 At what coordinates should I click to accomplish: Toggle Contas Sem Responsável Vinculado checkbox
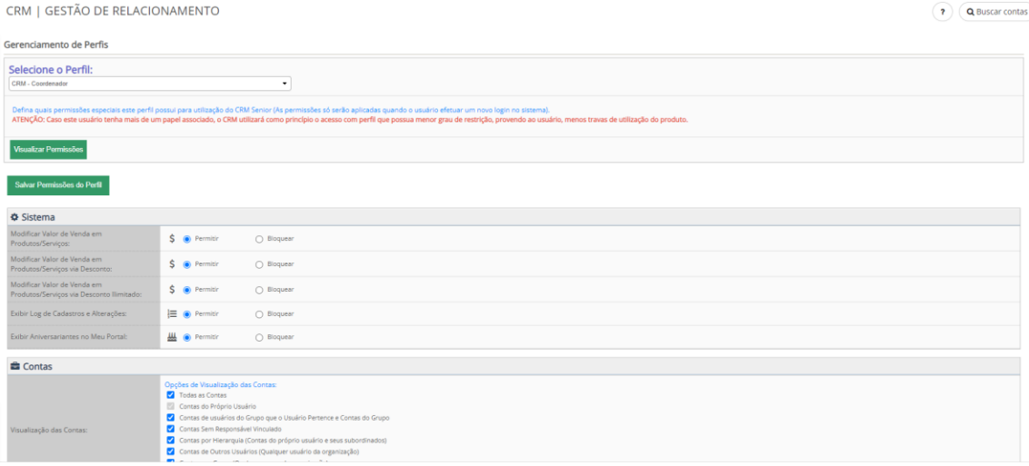click(171, 429)
